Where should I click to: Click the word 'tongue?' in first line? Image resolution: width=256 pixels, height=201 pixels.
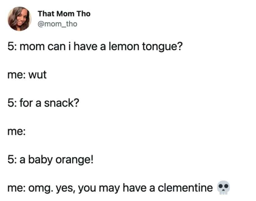pyautogui.click(x=162, y=47)
